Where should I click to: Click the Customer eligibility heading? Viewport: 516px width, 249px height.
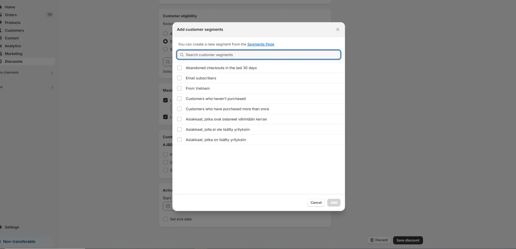click(180, 16)
